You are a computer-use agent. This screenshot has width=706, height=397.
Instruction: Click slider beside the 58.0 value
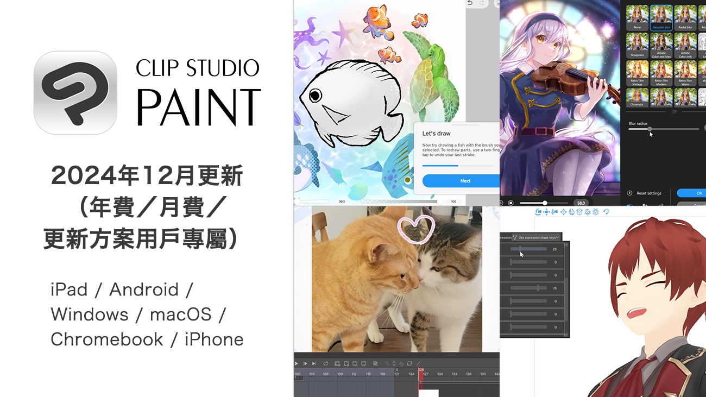[x=544, y=203]
